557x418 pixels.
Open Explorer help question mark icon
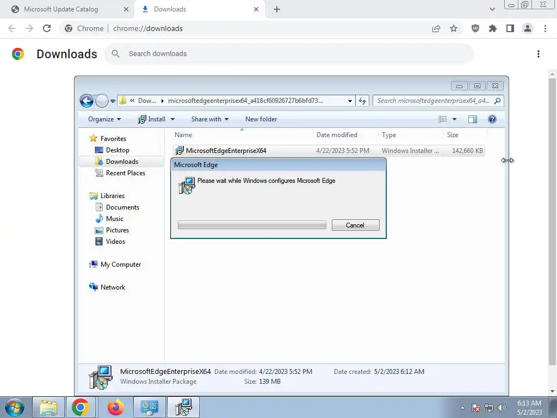pyautogui.click(x=492, y=119)
